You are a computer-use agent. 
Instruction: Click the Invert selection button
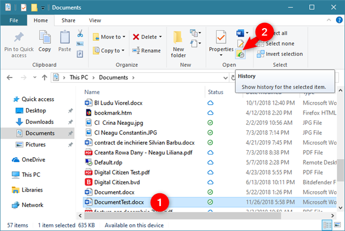click(x=280, y=54)
